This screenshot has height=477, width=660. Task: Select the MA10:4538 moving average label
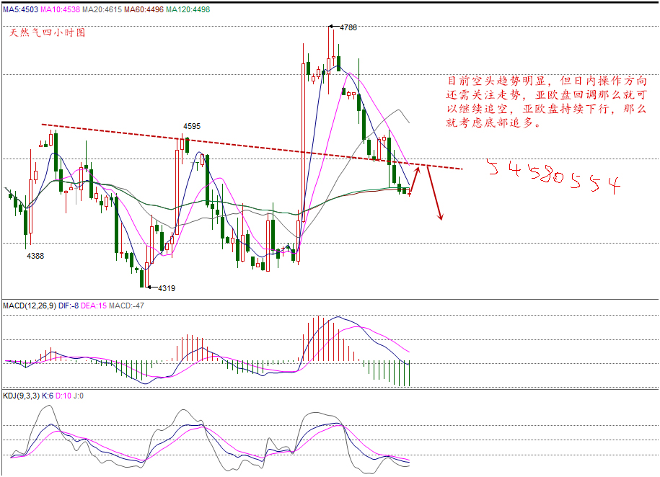(60, 9)
